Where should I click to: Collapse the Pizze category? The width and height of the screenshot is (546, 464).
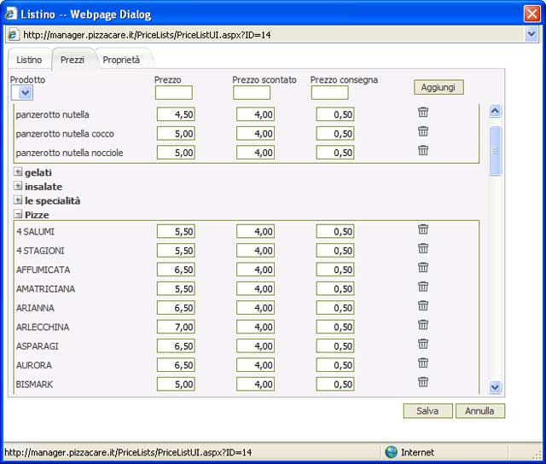point(18,214)
